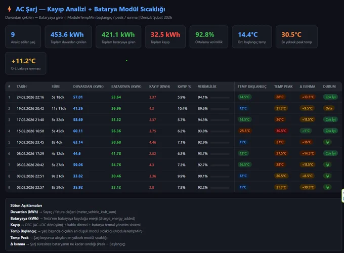Image resolution: width=344 pixels, height=253 pixels.
Task: Click the BATARYAYA (KWH) column header
Action: [126, 87]
